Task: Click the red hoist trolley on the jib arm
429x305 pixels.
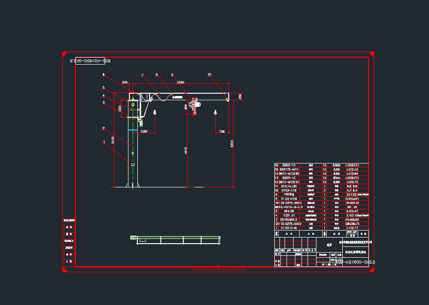Action: pyautogui.click(x=193, y=106)
